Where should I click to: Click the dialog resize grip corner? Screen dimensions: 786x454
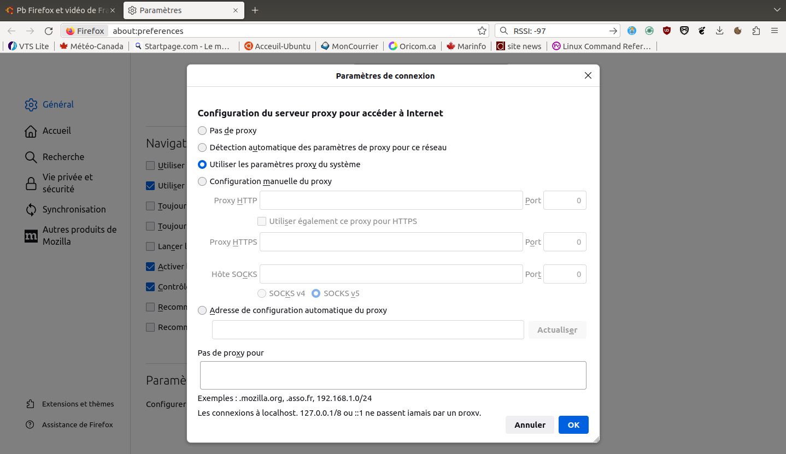(x=596, y=439)
